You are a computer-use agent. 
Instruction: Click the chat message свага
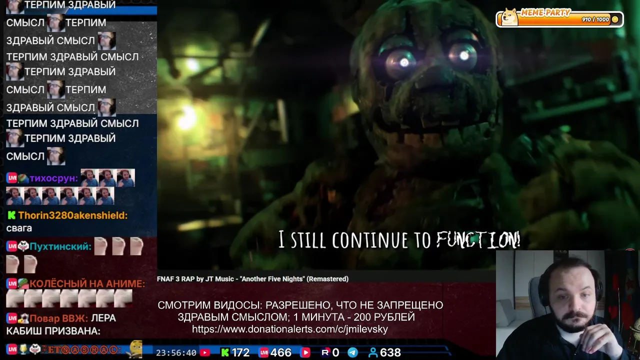click(19, 228)
